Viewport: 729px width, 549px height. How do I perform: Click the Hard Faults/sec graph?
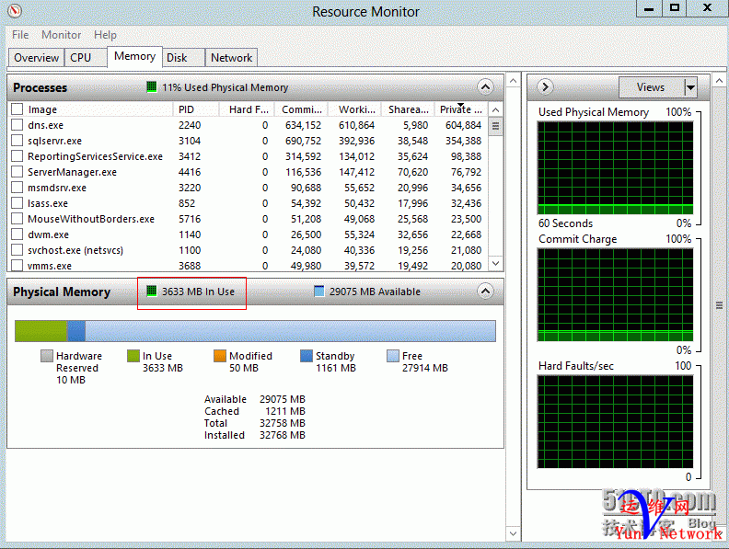tap(615, 422)
